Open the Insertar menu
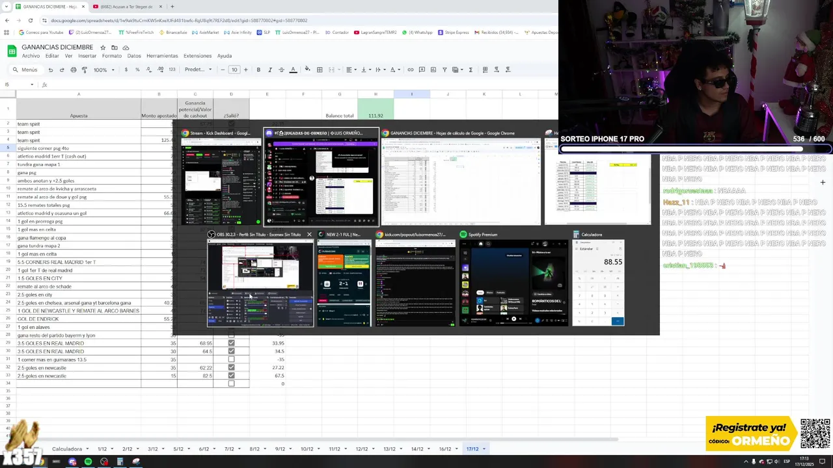Image resolution: width=833 pixels, height=468 pixels. [x=87, y=56]
